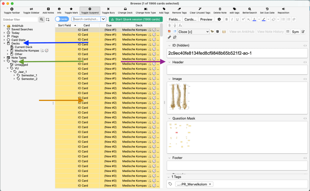Click the Sidebar filter input field

tap(20, 19)
